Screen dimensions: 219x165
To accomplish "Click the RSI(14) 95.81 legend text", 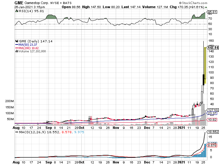I will click(31, 11).
